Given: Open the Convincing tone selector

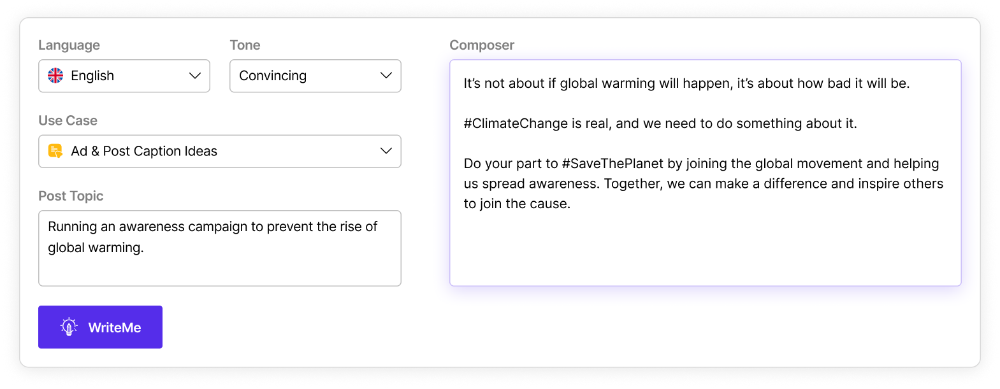Looking at the screenshot, I should click(x=315, y=76).
